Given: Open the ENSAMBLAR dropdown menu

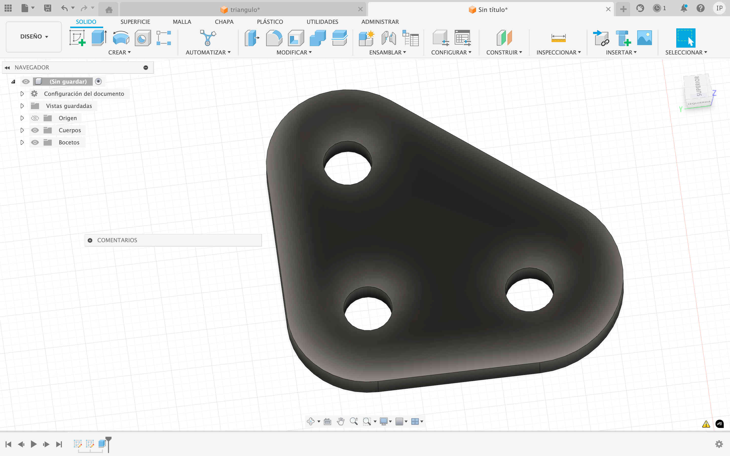Looking at the screenshot, I should click(x=388, y=52).
